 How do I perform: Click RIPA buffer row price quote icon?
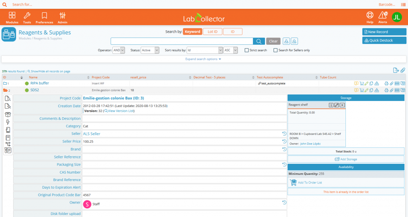point(356,83)
